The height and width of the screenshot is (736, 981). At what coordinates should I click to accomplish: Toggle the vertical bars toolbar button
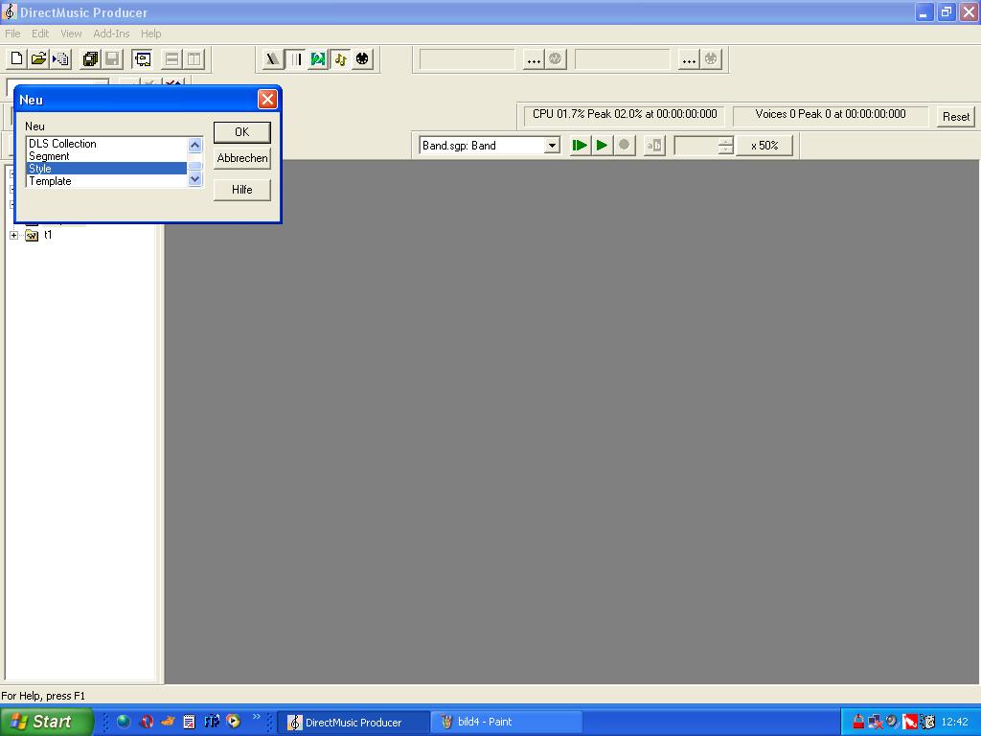pos(296,58)
